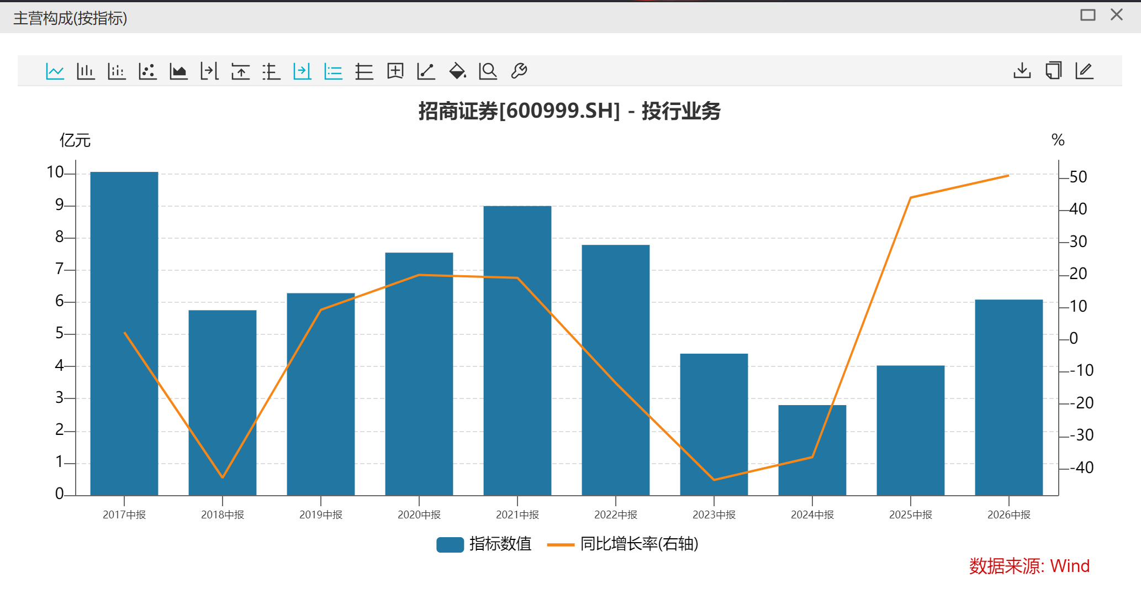Click the magnifier zoom chart icon
Image resolution: width=1141 pixels, height=609 pixels.
[488, 71]
